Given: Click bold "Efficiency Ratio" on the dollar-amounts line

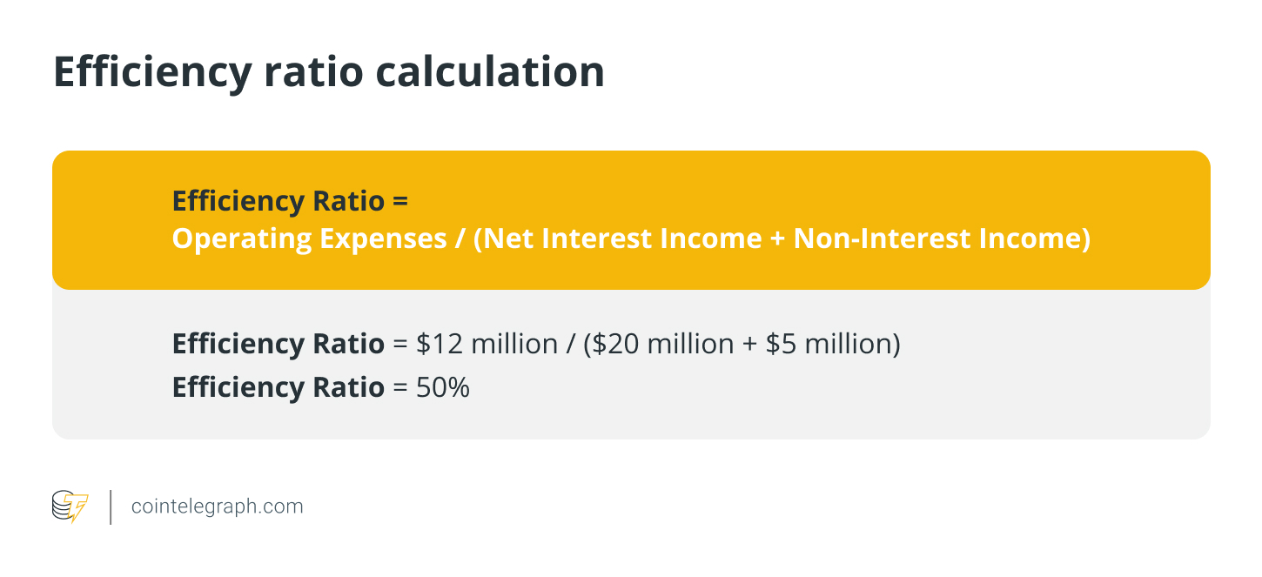Looking at the screenshot, I should tap(279, 344).
